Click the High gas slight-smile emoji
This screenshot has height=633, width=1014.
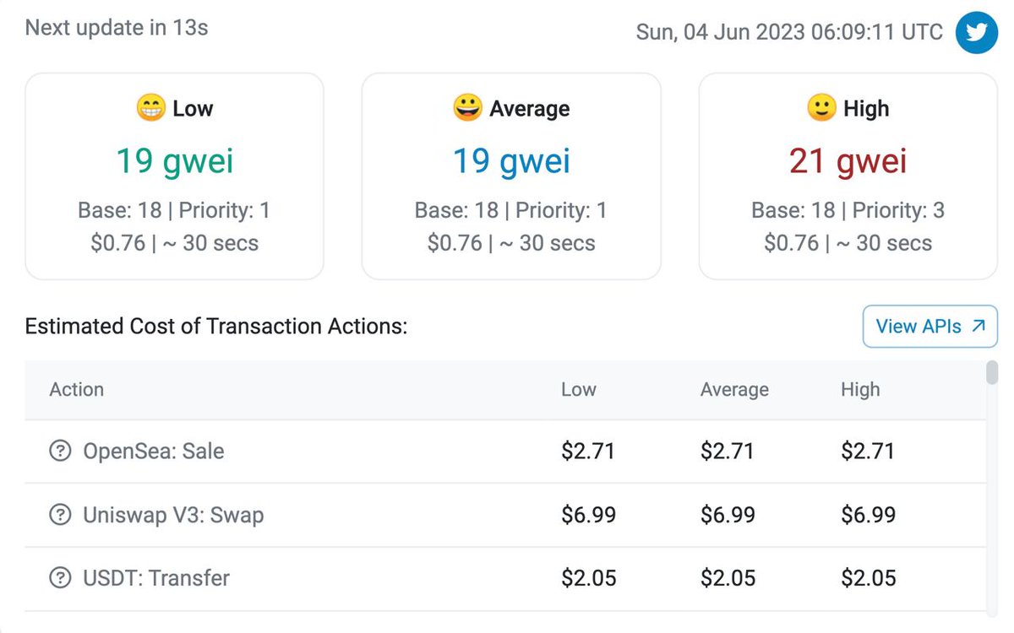(x=820, y=108)
